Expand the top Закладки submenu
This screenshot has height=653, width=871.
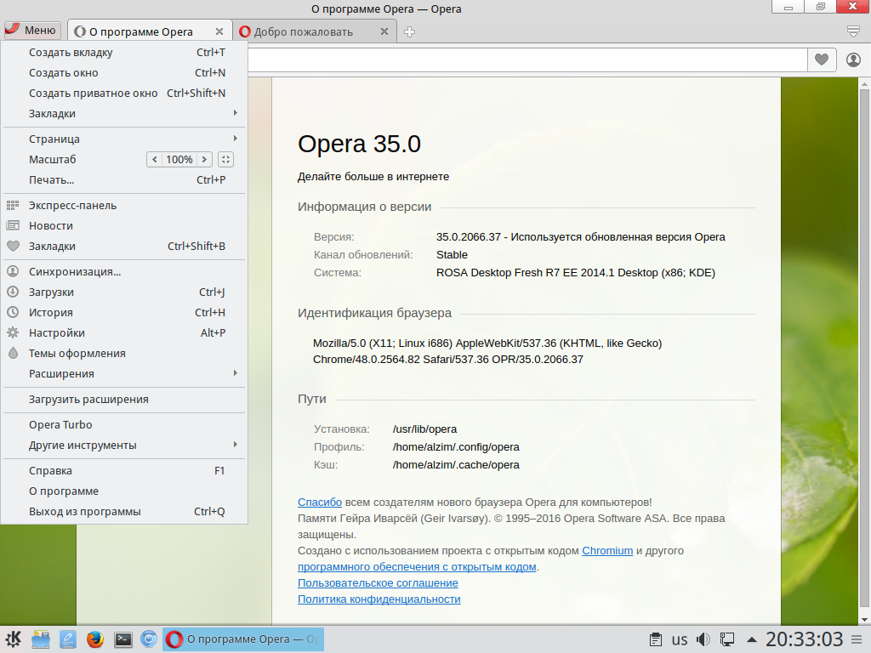(x=124, y=113)
